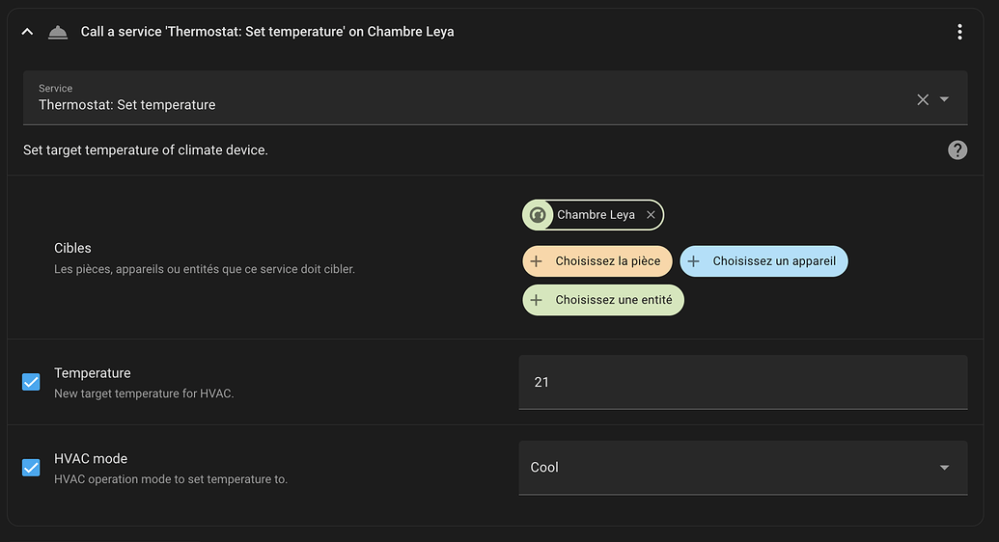Viewport: 999px width, 542px height.
Task: Click 'HVAC operation mode to set temperature to.' text
Action: click(171, 479)
